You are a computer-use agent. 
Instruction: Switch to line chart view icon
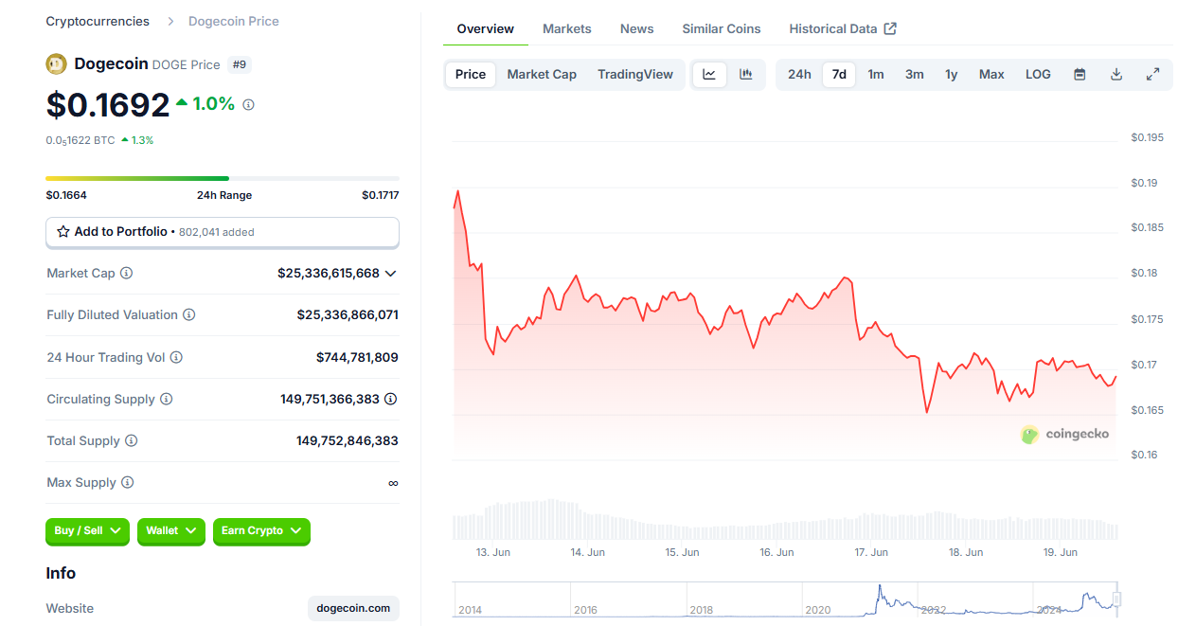pyautogui.click(x=709, y=74)
